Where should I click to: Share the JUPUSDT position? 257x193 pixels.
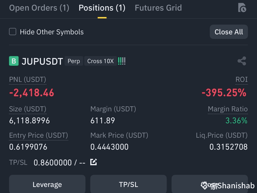tap(242, 61)
